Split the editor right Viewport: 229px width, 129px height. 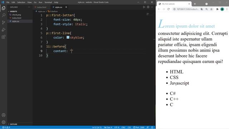[x=148, y=7]
